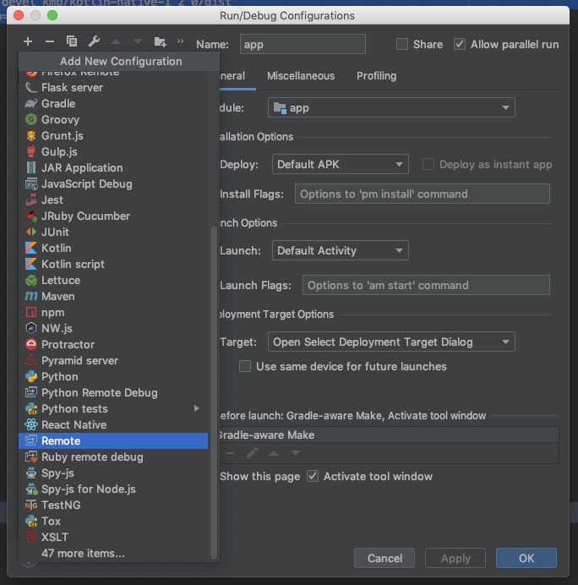The height and width of the screenshot is (585, 578).
Task: Toggle Deploy as instant app checkbox
Action: tap(428, 164)
